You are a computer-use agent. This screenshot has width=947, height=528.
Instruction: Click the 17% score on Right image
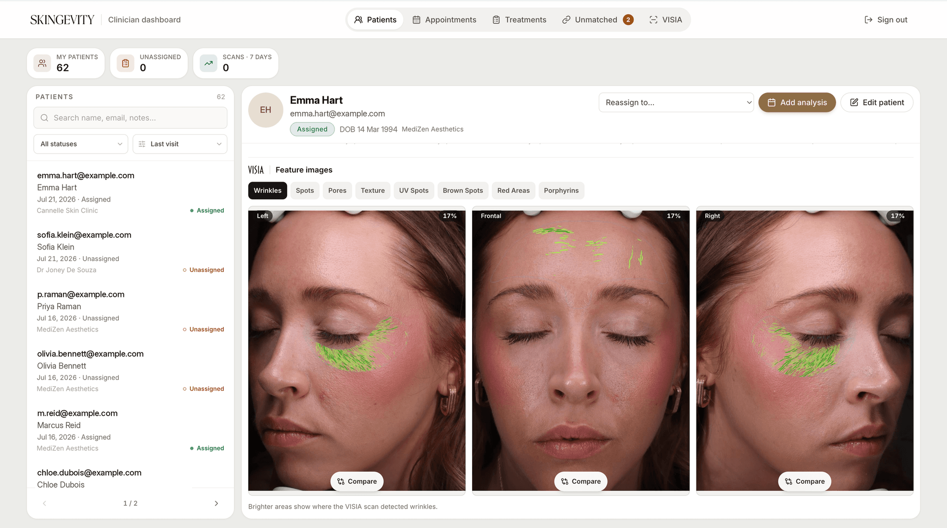898,216
